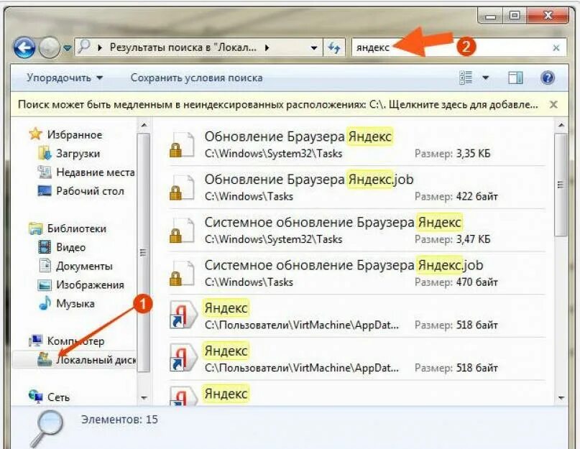Open the 'Упорядочить' menu
Viewport: 580px width, 449px height.
[x=65, y=78]
